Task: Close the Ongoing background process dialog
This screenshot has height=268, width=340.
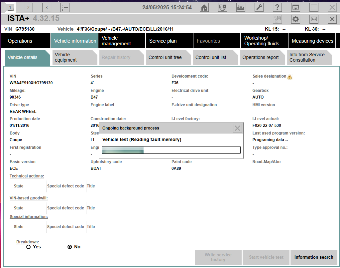Action: (237, 128)
